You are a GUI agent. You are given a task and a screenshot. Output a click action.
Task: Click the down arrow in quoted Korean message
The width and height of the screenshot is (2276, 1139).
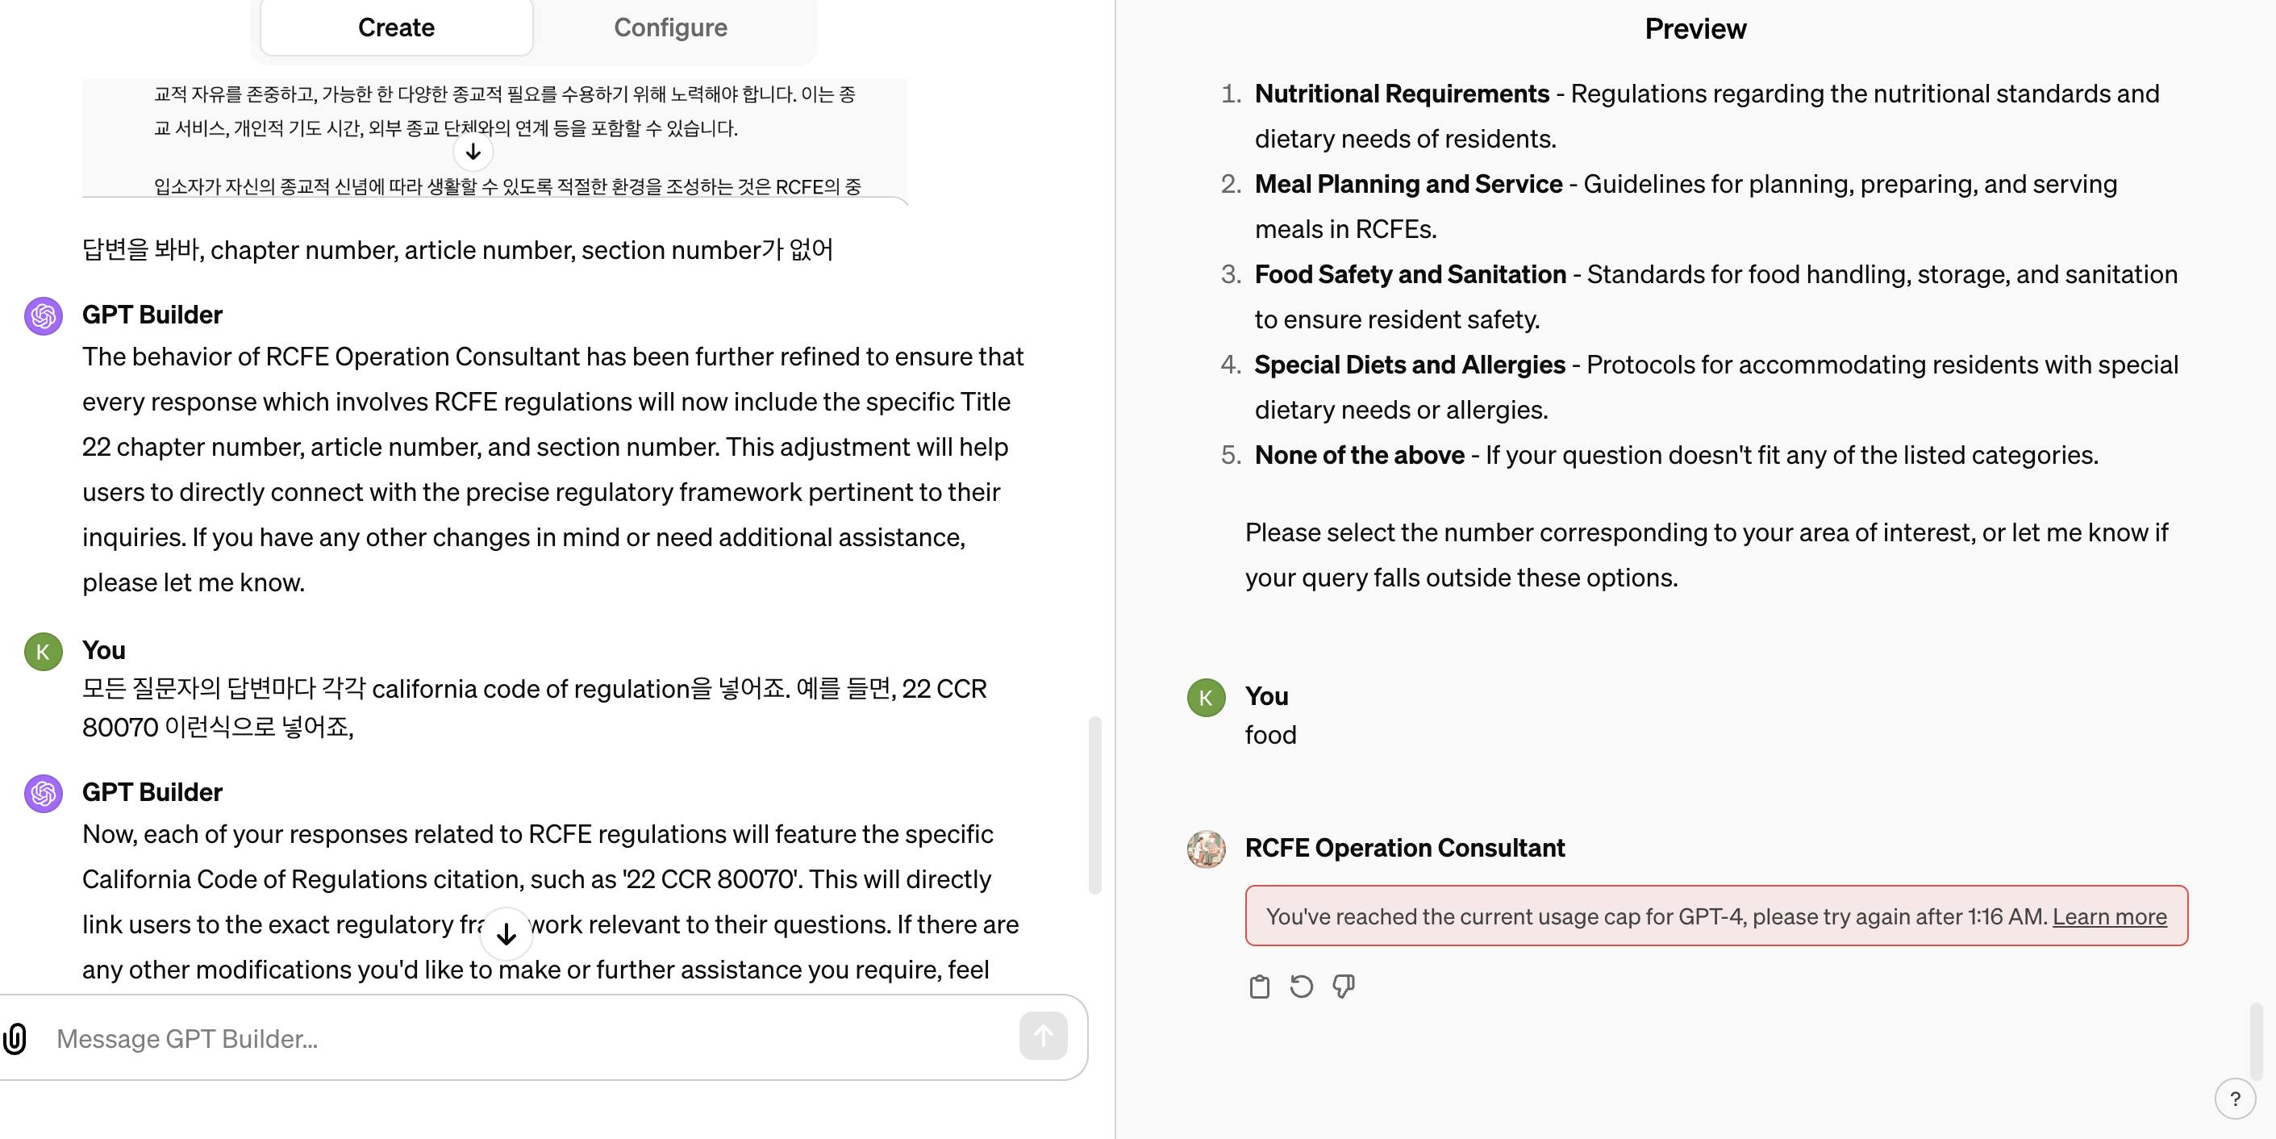[x=473, y=152]
